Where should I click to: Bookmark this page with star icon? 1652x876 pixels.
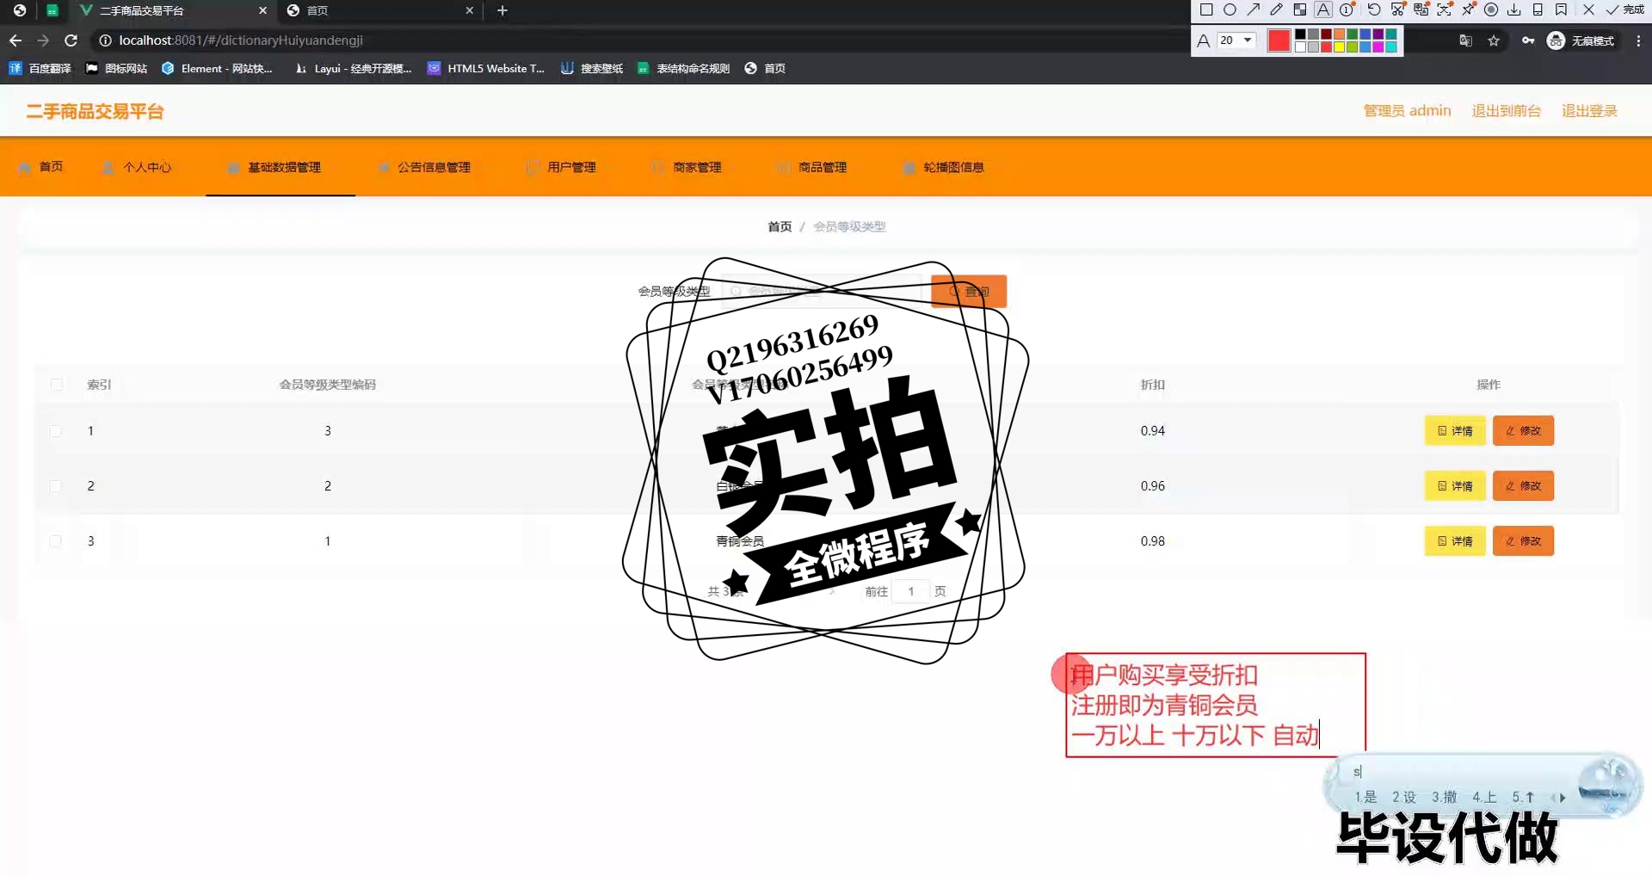[x=1494, y=40]
